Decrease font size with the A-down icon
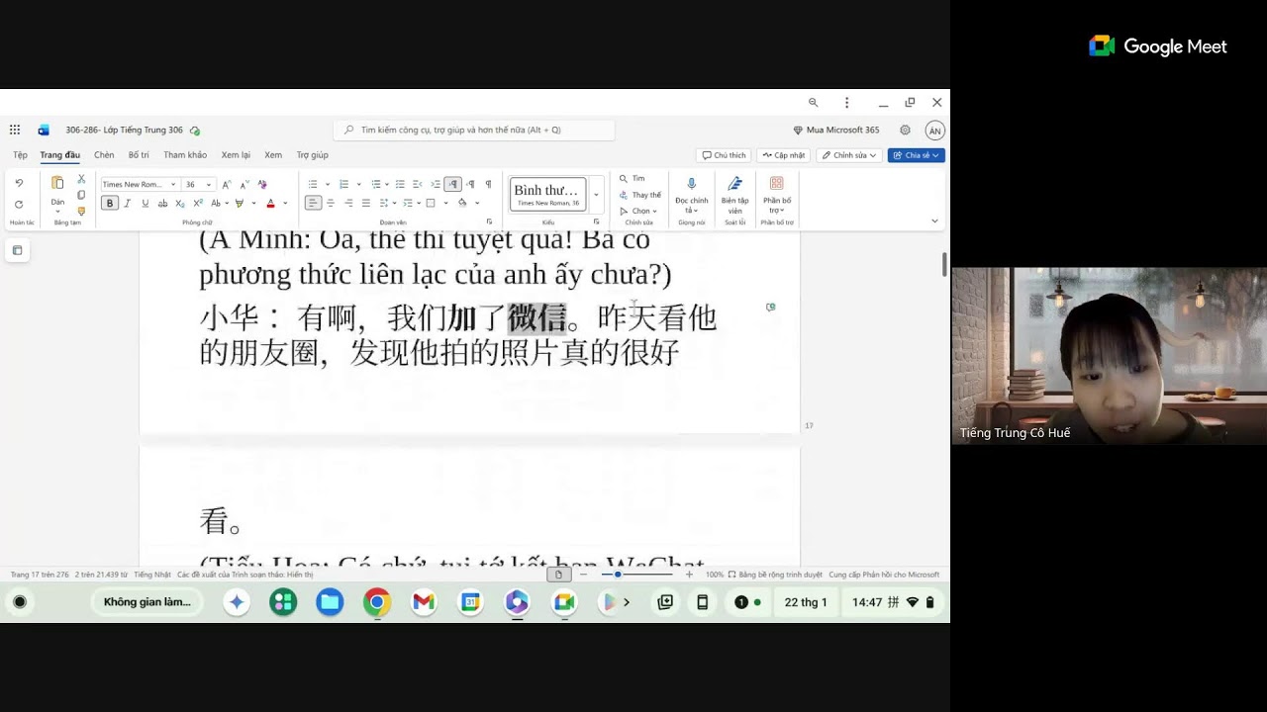Image resolution: width=1267 pixels, height=712 pixels. [x=244, y=184]
